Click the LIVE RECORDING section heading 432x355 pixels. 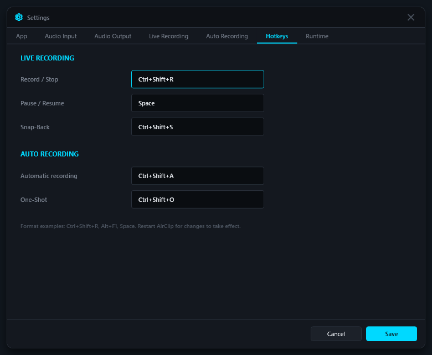[47, 58]
